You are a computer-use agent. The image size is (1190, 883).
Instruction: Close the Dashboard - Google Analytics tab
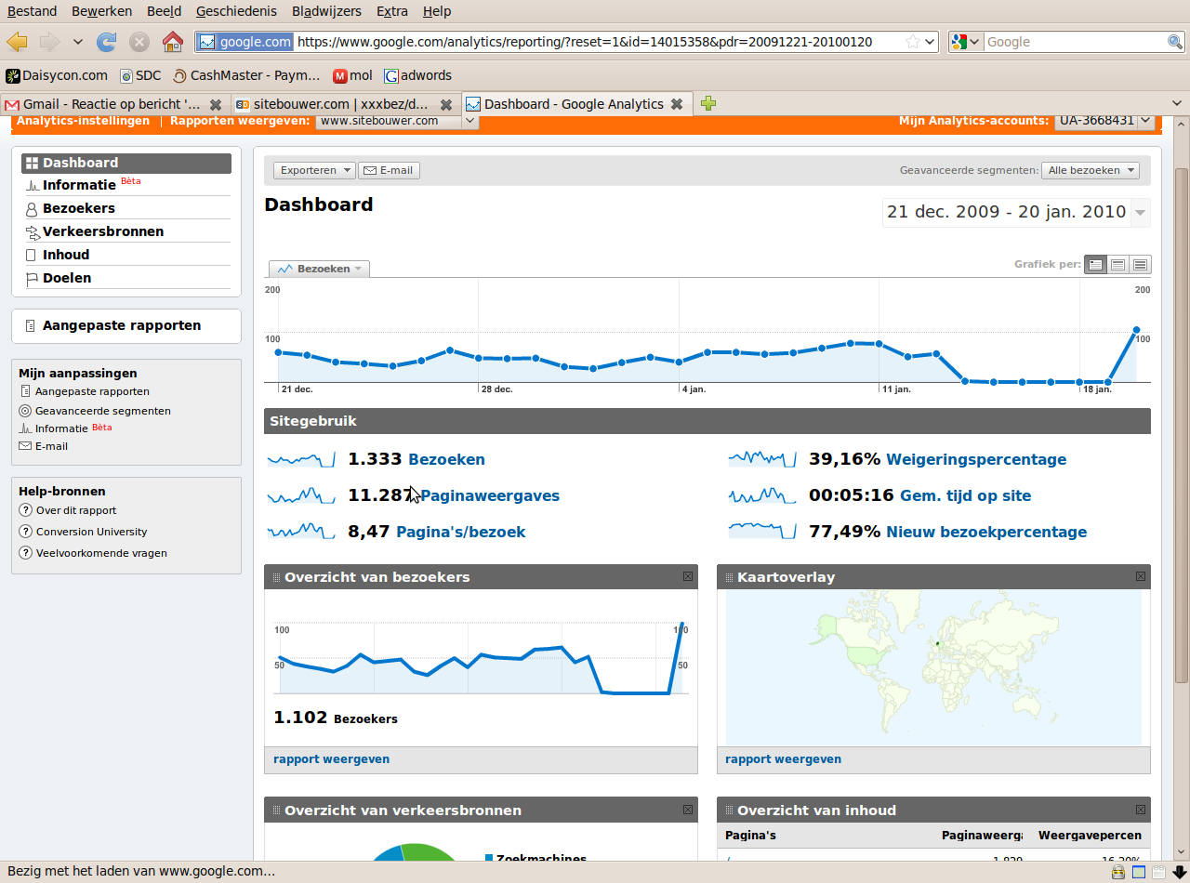pos(677,104)
